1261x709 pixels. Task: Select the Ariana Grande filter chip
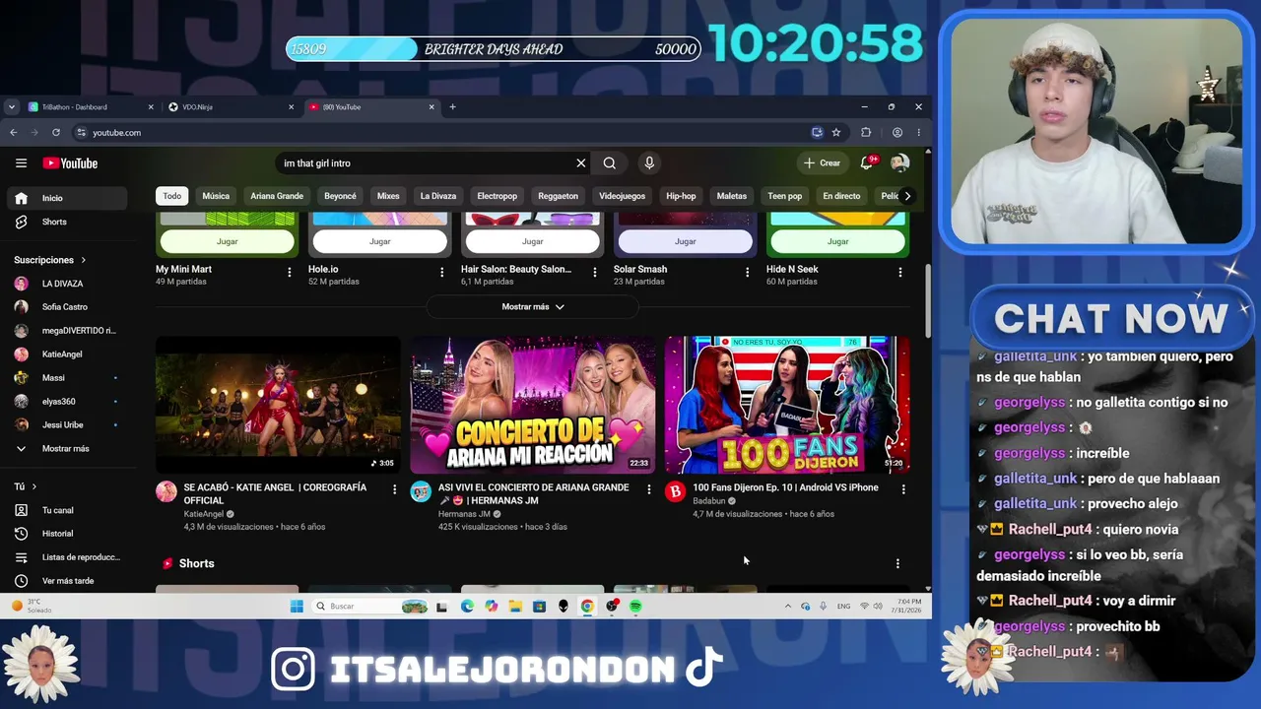click(277, 196)
